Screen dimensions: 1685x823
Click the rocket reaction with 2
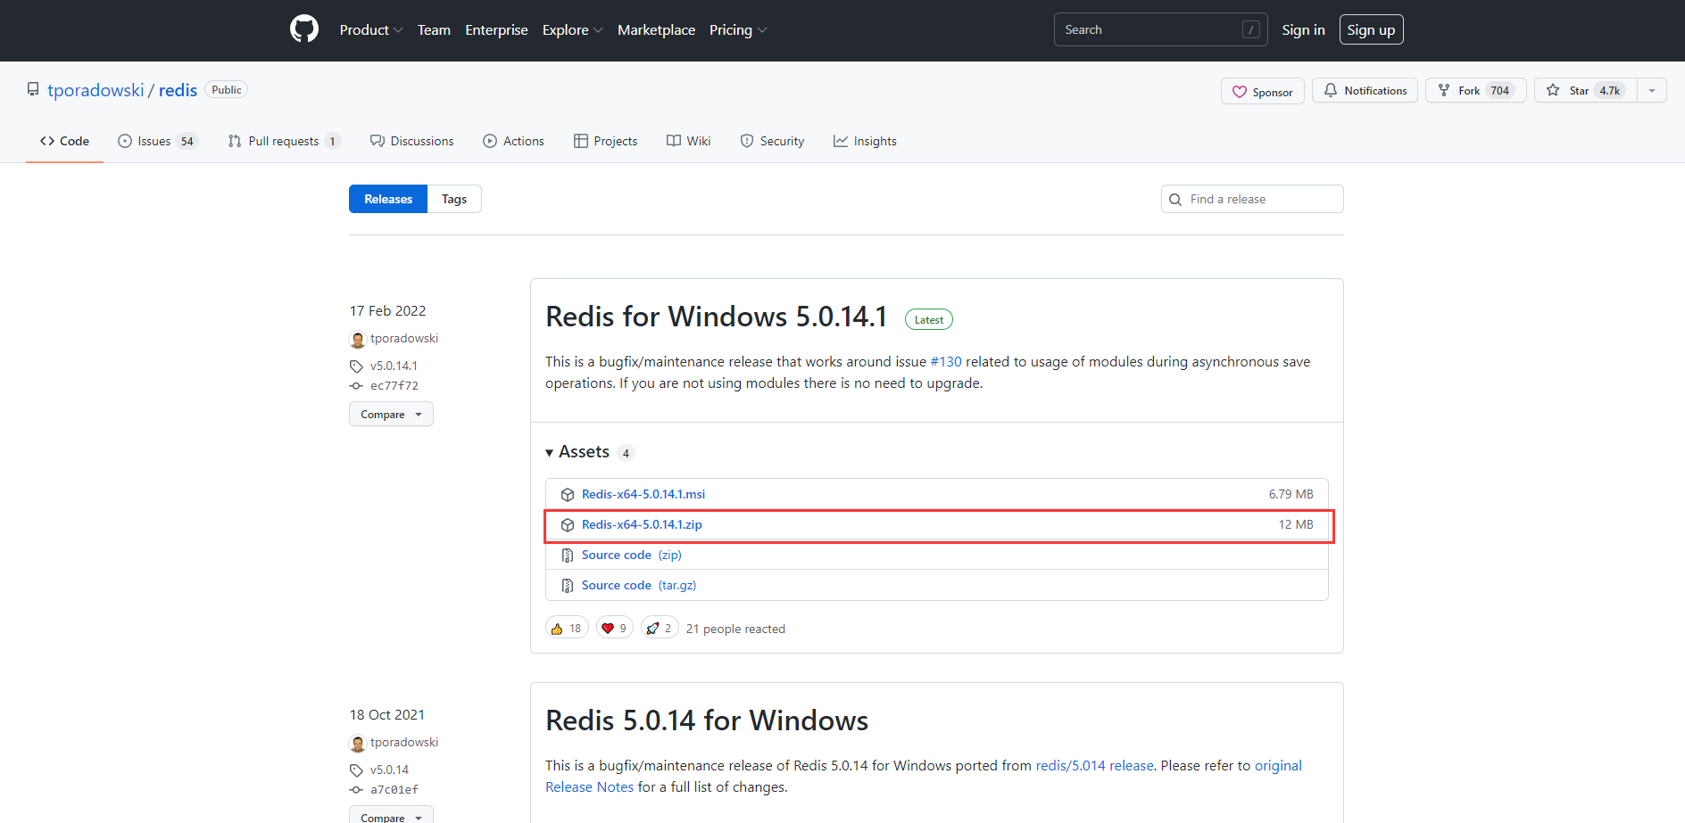tap(660, 628)
